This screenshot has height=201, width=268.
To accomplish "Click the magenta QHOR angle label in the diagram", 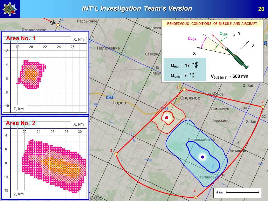I will point(192,39).
